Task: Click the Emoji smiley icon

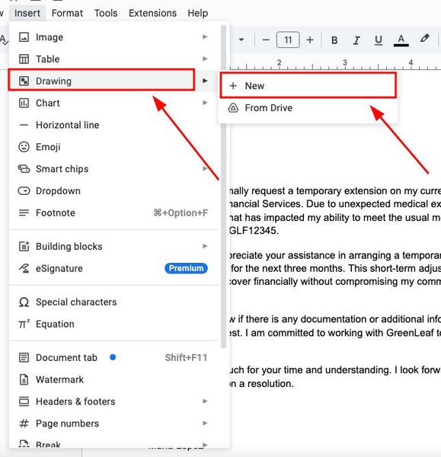Action: click(24, 147)
